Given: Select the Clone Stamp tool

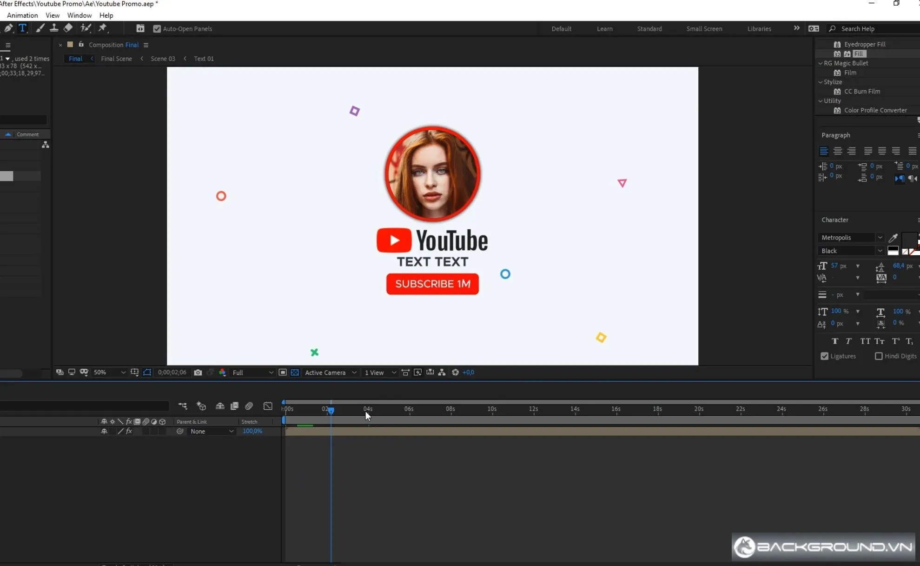Looking at the screenshot, I should (54, 28).
